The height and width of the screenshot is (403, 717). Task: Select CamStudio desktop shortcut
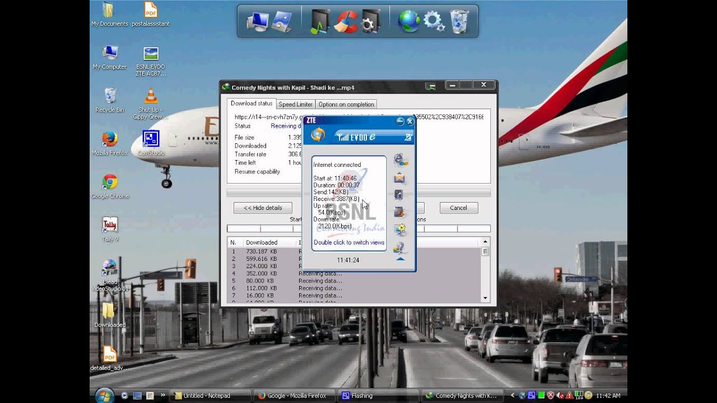151,144
